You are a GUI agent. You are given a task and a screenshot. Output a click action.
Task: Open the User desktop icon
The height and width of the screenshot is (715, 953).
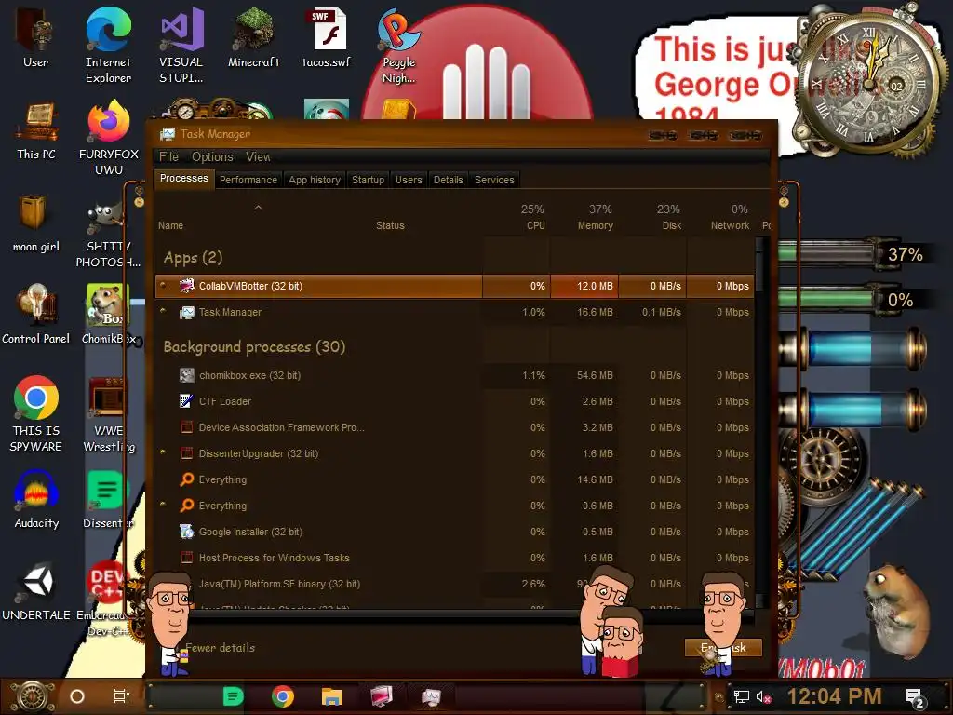click(35, 37)
